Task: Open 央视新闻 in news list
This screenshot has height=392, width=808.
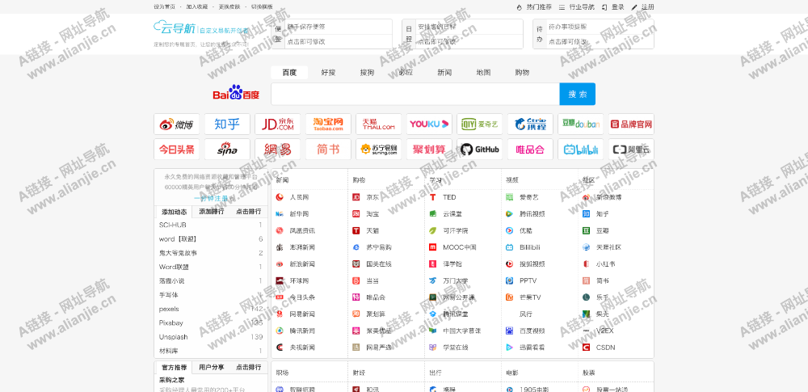Action: coord(302,347)
